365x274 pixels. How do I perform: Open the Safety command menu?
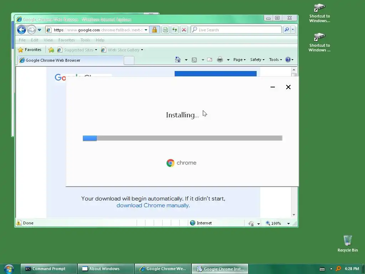click(257, 60)
